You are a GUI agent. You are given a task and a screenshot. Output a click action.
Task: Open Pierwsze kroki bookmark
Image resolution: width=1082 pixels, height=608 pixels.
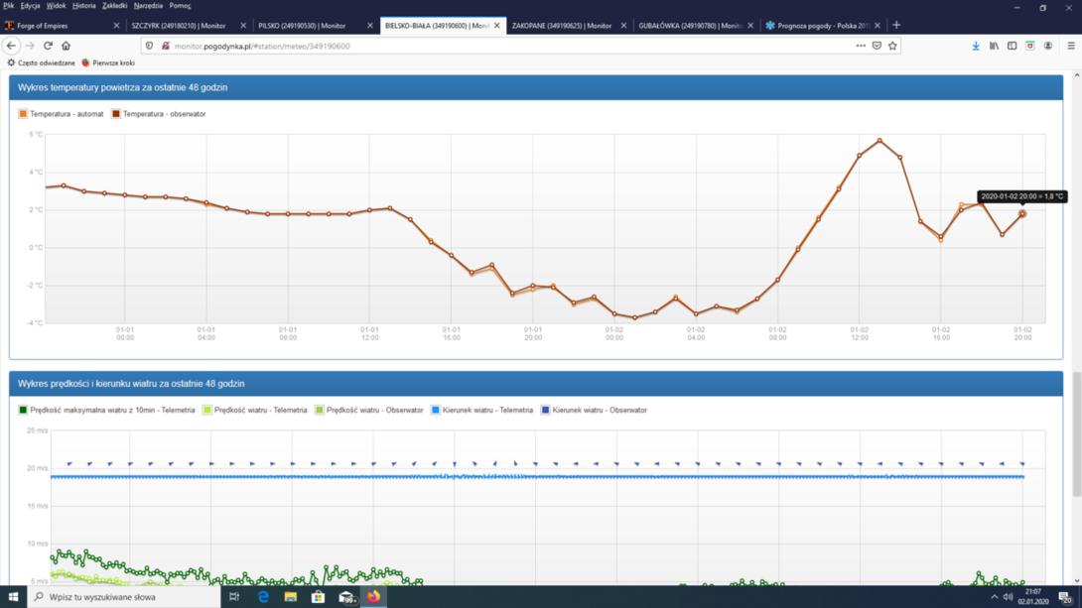108,62
